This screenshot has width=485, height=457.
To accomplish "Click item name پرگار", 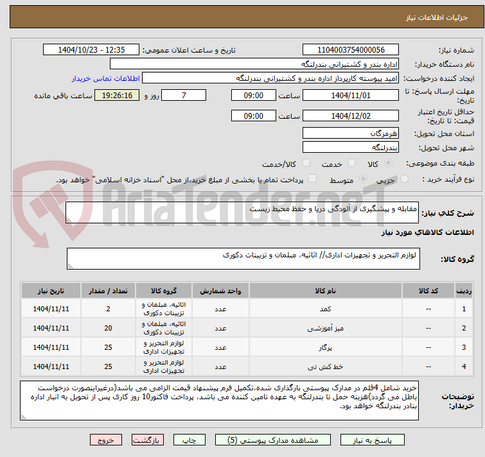I will click(x=326, y=347).
